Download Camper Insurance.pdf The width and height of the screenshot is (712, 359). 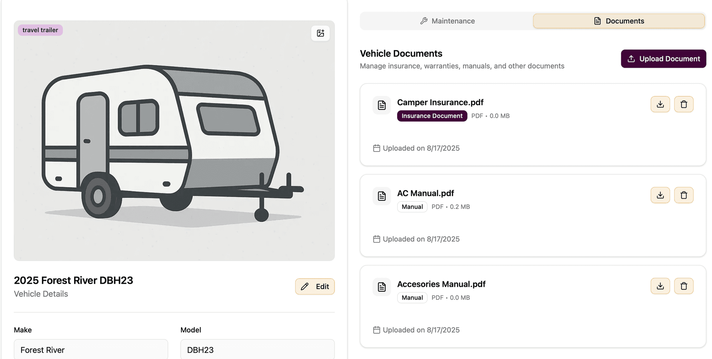tap(660, 104)
